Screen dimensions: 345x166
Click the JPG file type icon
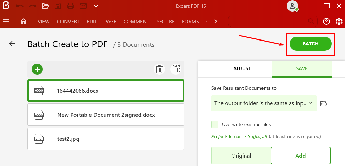point(39,139)
